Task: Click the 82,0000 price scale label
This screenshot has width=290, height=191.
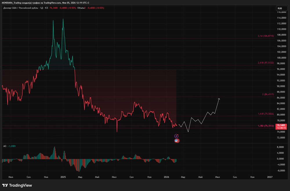Action: [x=282, y=109]
